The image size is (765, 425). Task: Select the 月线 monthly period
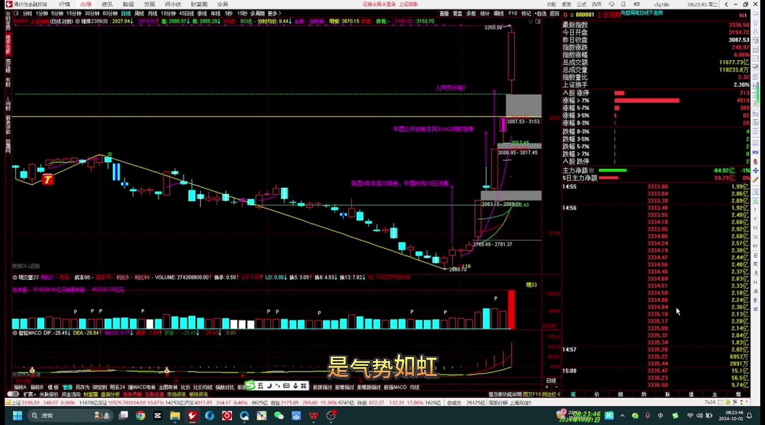[152, 13]
